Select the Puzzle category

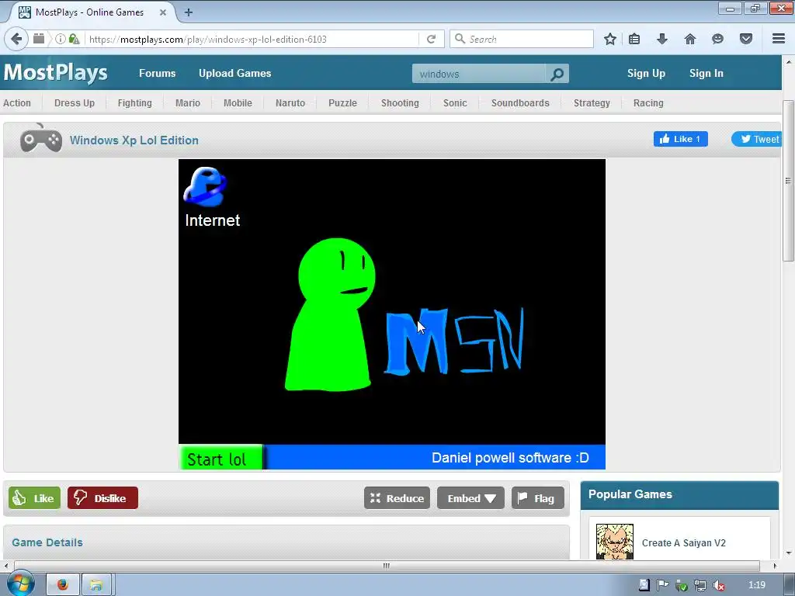[x=342, y=103]
